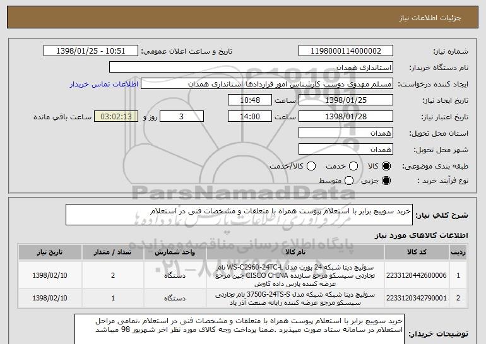
Task: Click the کد کالا column header
Action: (417, 252)
